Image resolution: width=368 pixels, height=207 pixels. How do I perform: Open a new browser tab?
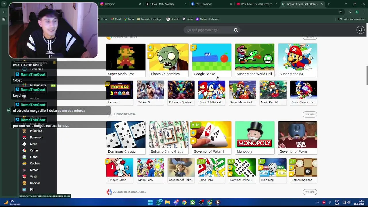click(x=329, y=4)
